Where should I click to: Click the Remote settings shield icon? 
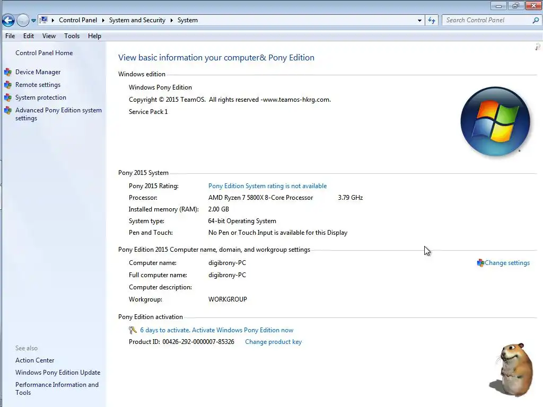point(8,85)
